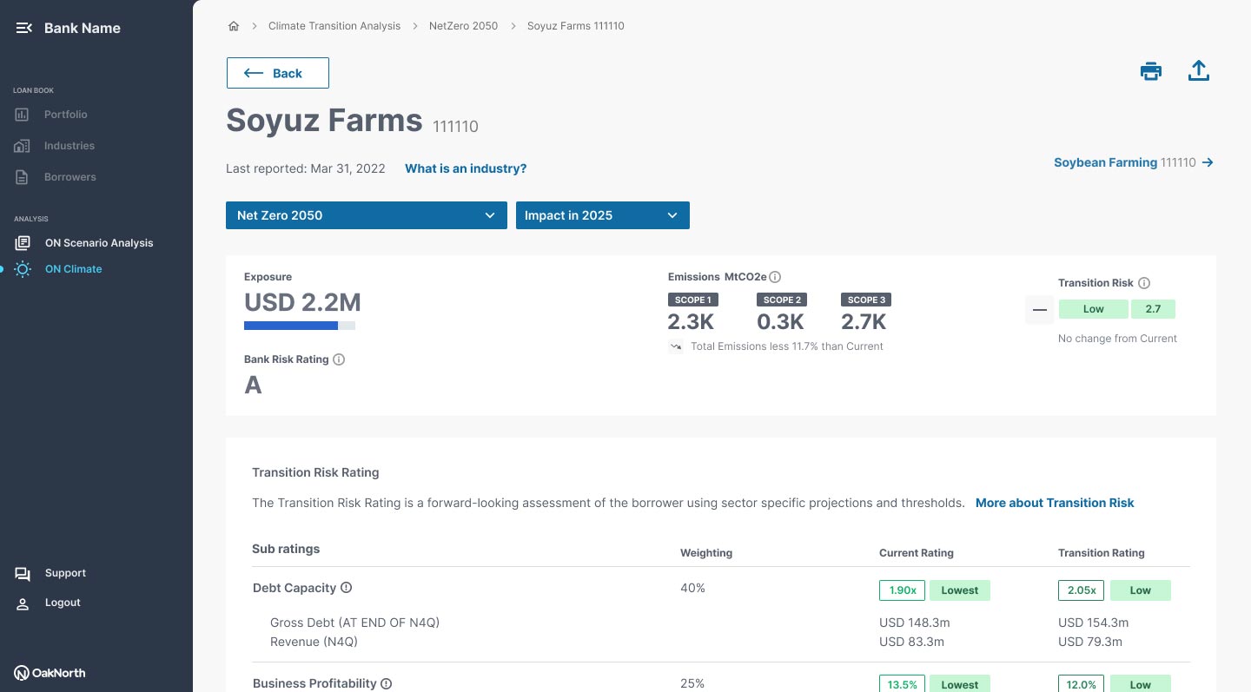The width and height of the screenshot is (1251, 692).
Task: Click the 12.0% transition profitability value
Action: click(x=1082, y=684)
